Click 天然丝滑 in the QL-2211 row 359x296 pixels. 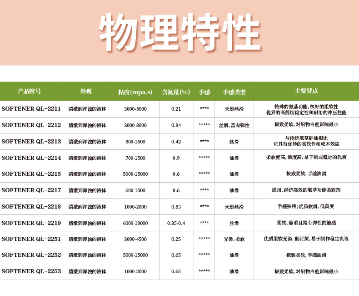[234, 109]
